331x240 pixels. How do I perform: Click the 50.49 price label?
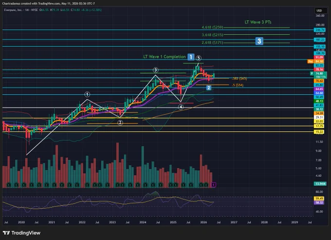[x=319, y=97]
